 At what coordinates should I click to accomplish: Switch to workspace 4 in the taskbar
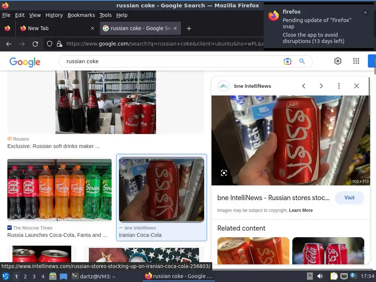(x=43, y=276)
